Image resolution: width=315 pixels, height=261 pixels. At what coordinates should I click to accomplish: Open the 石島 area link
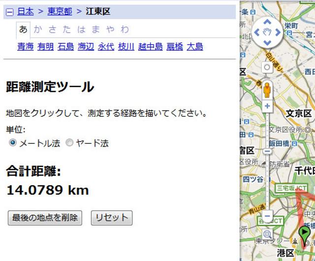pos(65,47)
